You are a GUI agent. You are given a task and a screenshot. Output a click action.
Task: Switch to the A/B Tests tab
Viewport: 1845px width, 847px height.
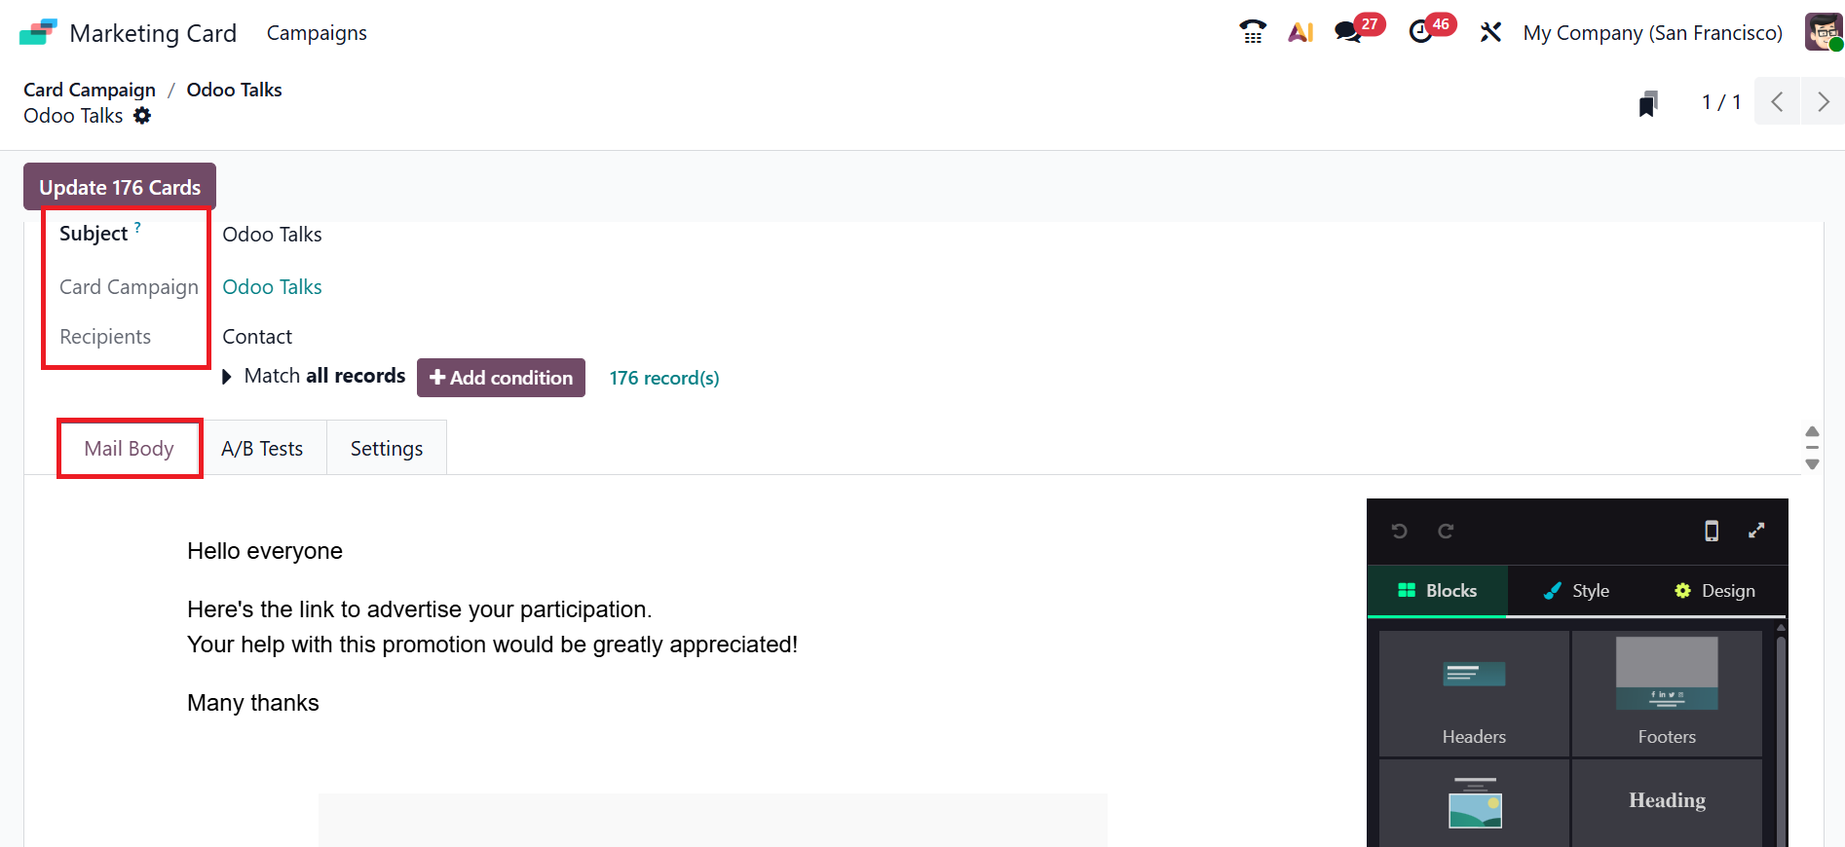coord(262,449)
